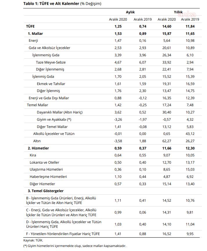Select the 2. Hizmetler row heading
Image resolution: width=207 pixels, height=251 pixels.
click(38, 148)
